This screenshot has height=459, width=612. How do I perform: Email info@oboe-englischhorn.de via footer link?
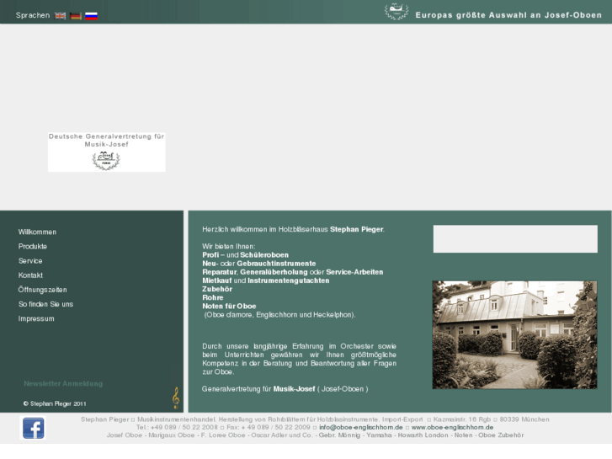click(360, 427)
